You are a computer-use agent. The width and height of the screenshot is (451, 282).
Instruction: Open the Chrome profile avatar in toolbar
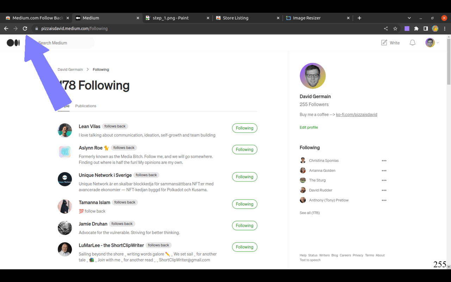(435, 29)
